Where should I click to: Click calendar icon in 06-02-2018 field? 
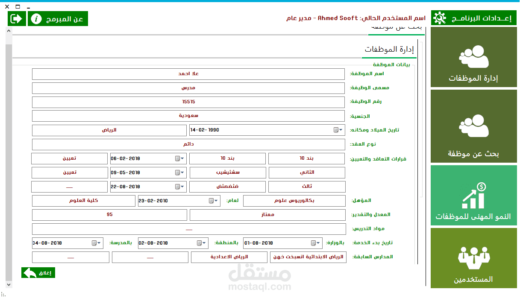(177, 158)
